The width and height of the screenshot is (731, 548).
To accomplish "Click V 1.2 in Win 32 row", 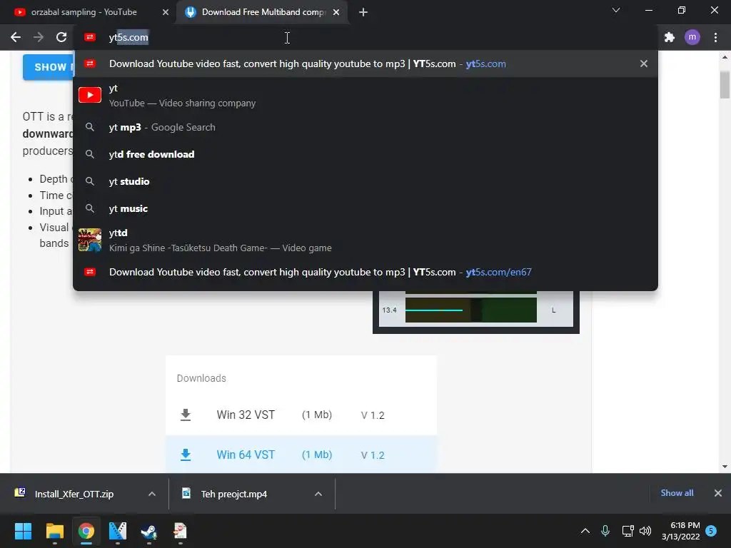I will pos(373,415).
